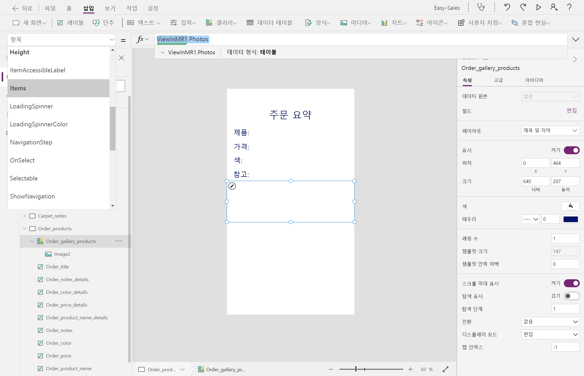Toggle the 표시 visibility switch

coord(572,150)
